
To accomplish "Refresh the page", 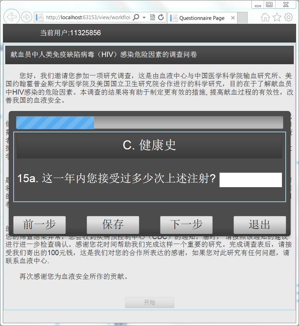I will point(161,17).
